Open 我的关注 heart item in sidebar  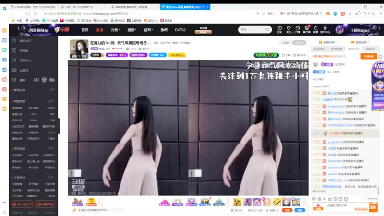click(22, 41)
